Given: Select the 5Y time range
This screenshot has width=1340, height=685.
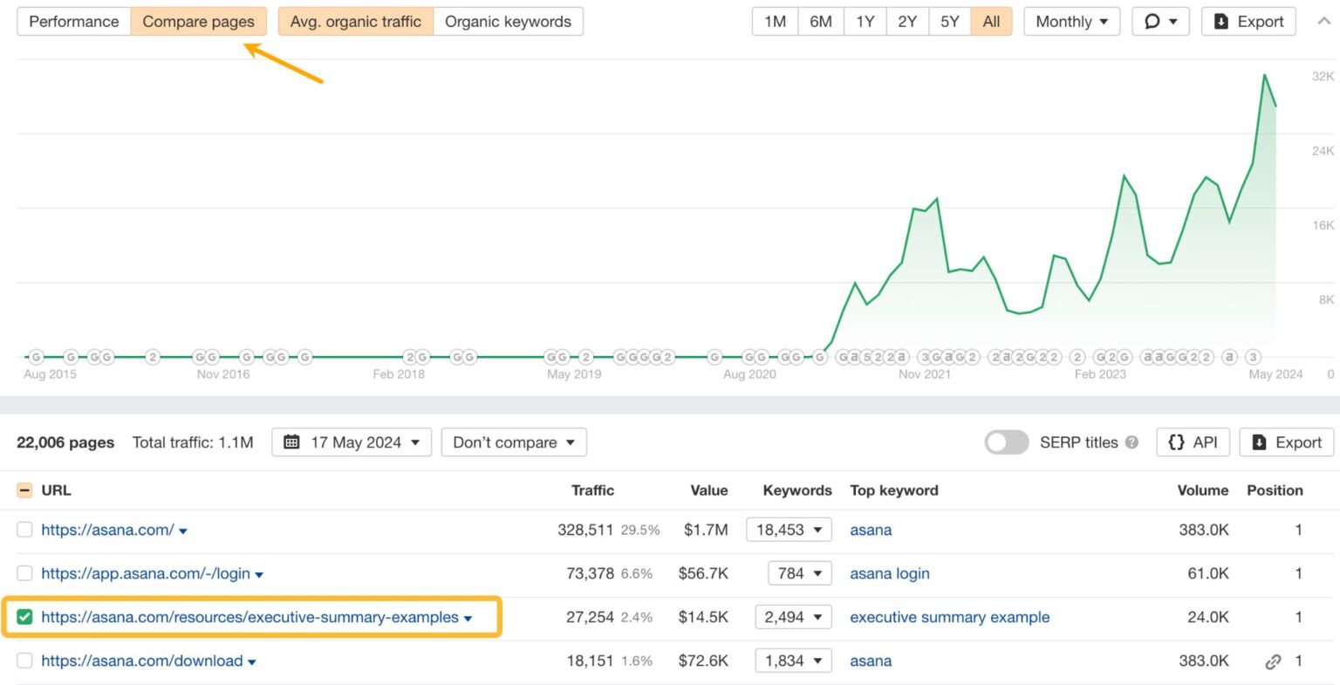Looking at the screenshot, I should (949, 21).
